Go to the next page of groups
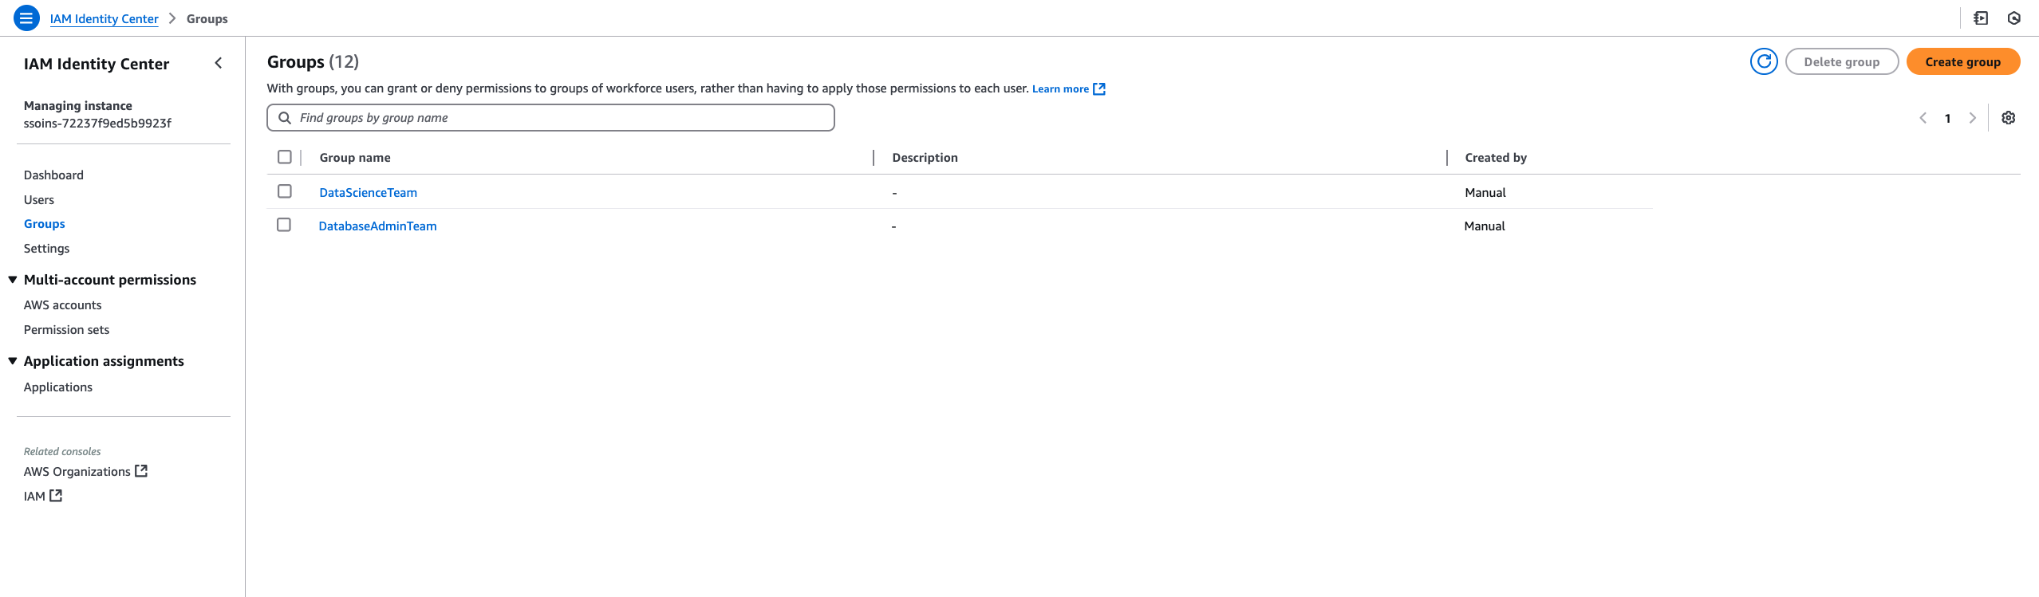 (x=1973, y=118)
